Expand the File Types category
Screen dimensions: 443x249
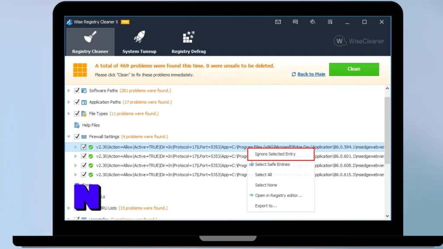tap(69, 114)
